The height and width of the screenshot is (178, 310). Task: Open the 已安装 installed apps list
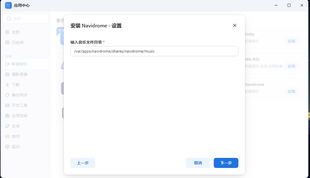pyautogui.click(x=26, y=42)
